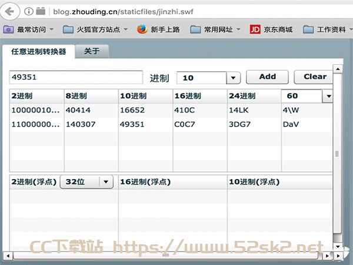Click the 24进制 column header

(x=254, y=96)
